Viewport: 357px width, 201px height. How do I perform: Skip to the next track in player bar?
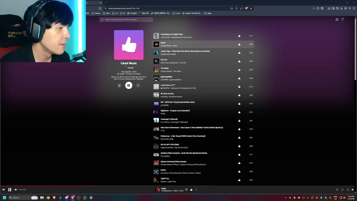pos(16,190)
